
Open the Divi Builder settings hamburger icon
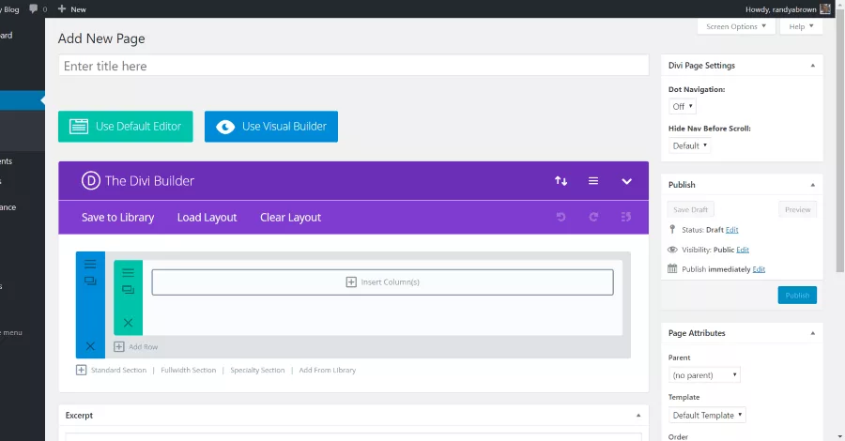pos(593,181)
